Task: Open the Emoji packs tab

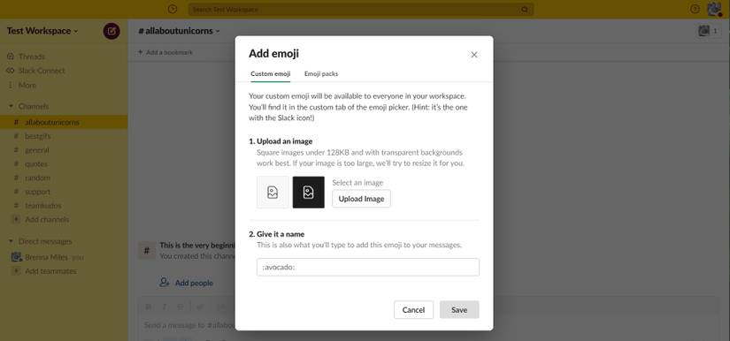Action: point(321,74)
